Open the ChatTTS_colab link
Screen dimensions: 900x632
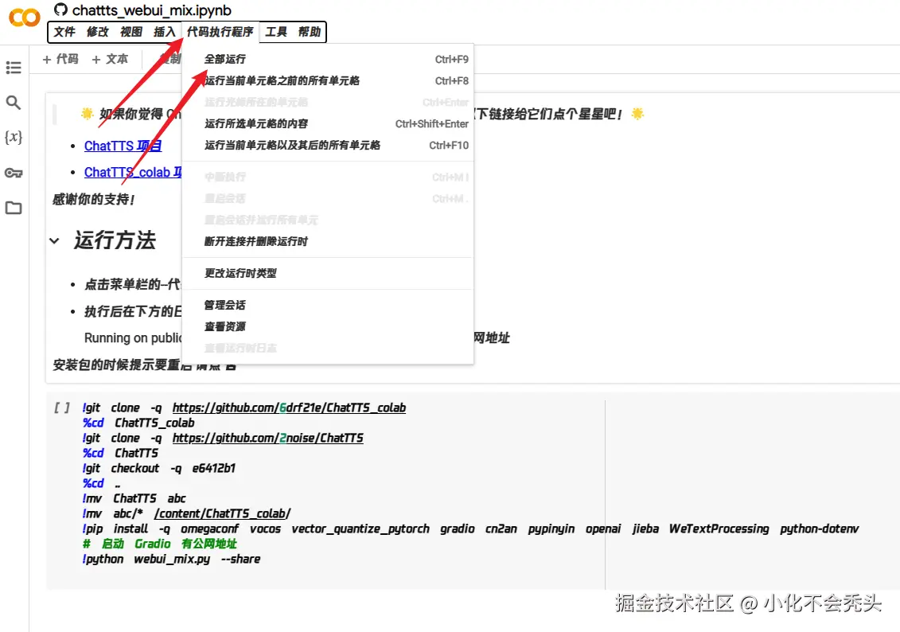pyautogui.click(x=133, y=172)
